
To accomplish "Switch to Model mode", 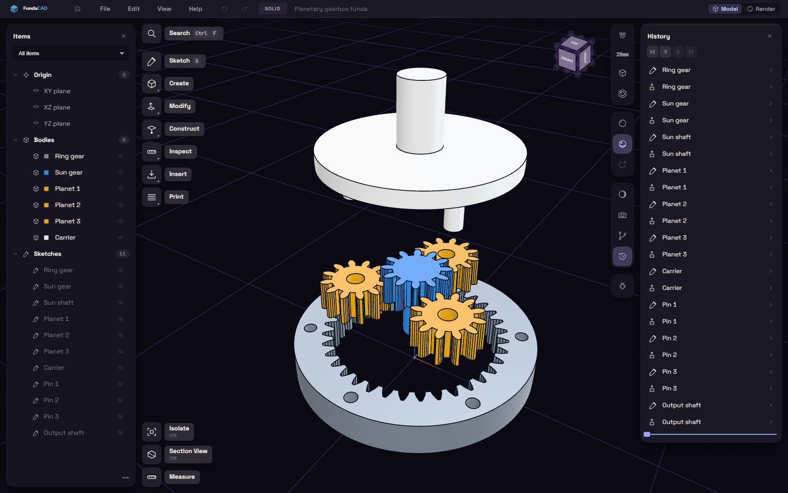I will tap(725, 9).
